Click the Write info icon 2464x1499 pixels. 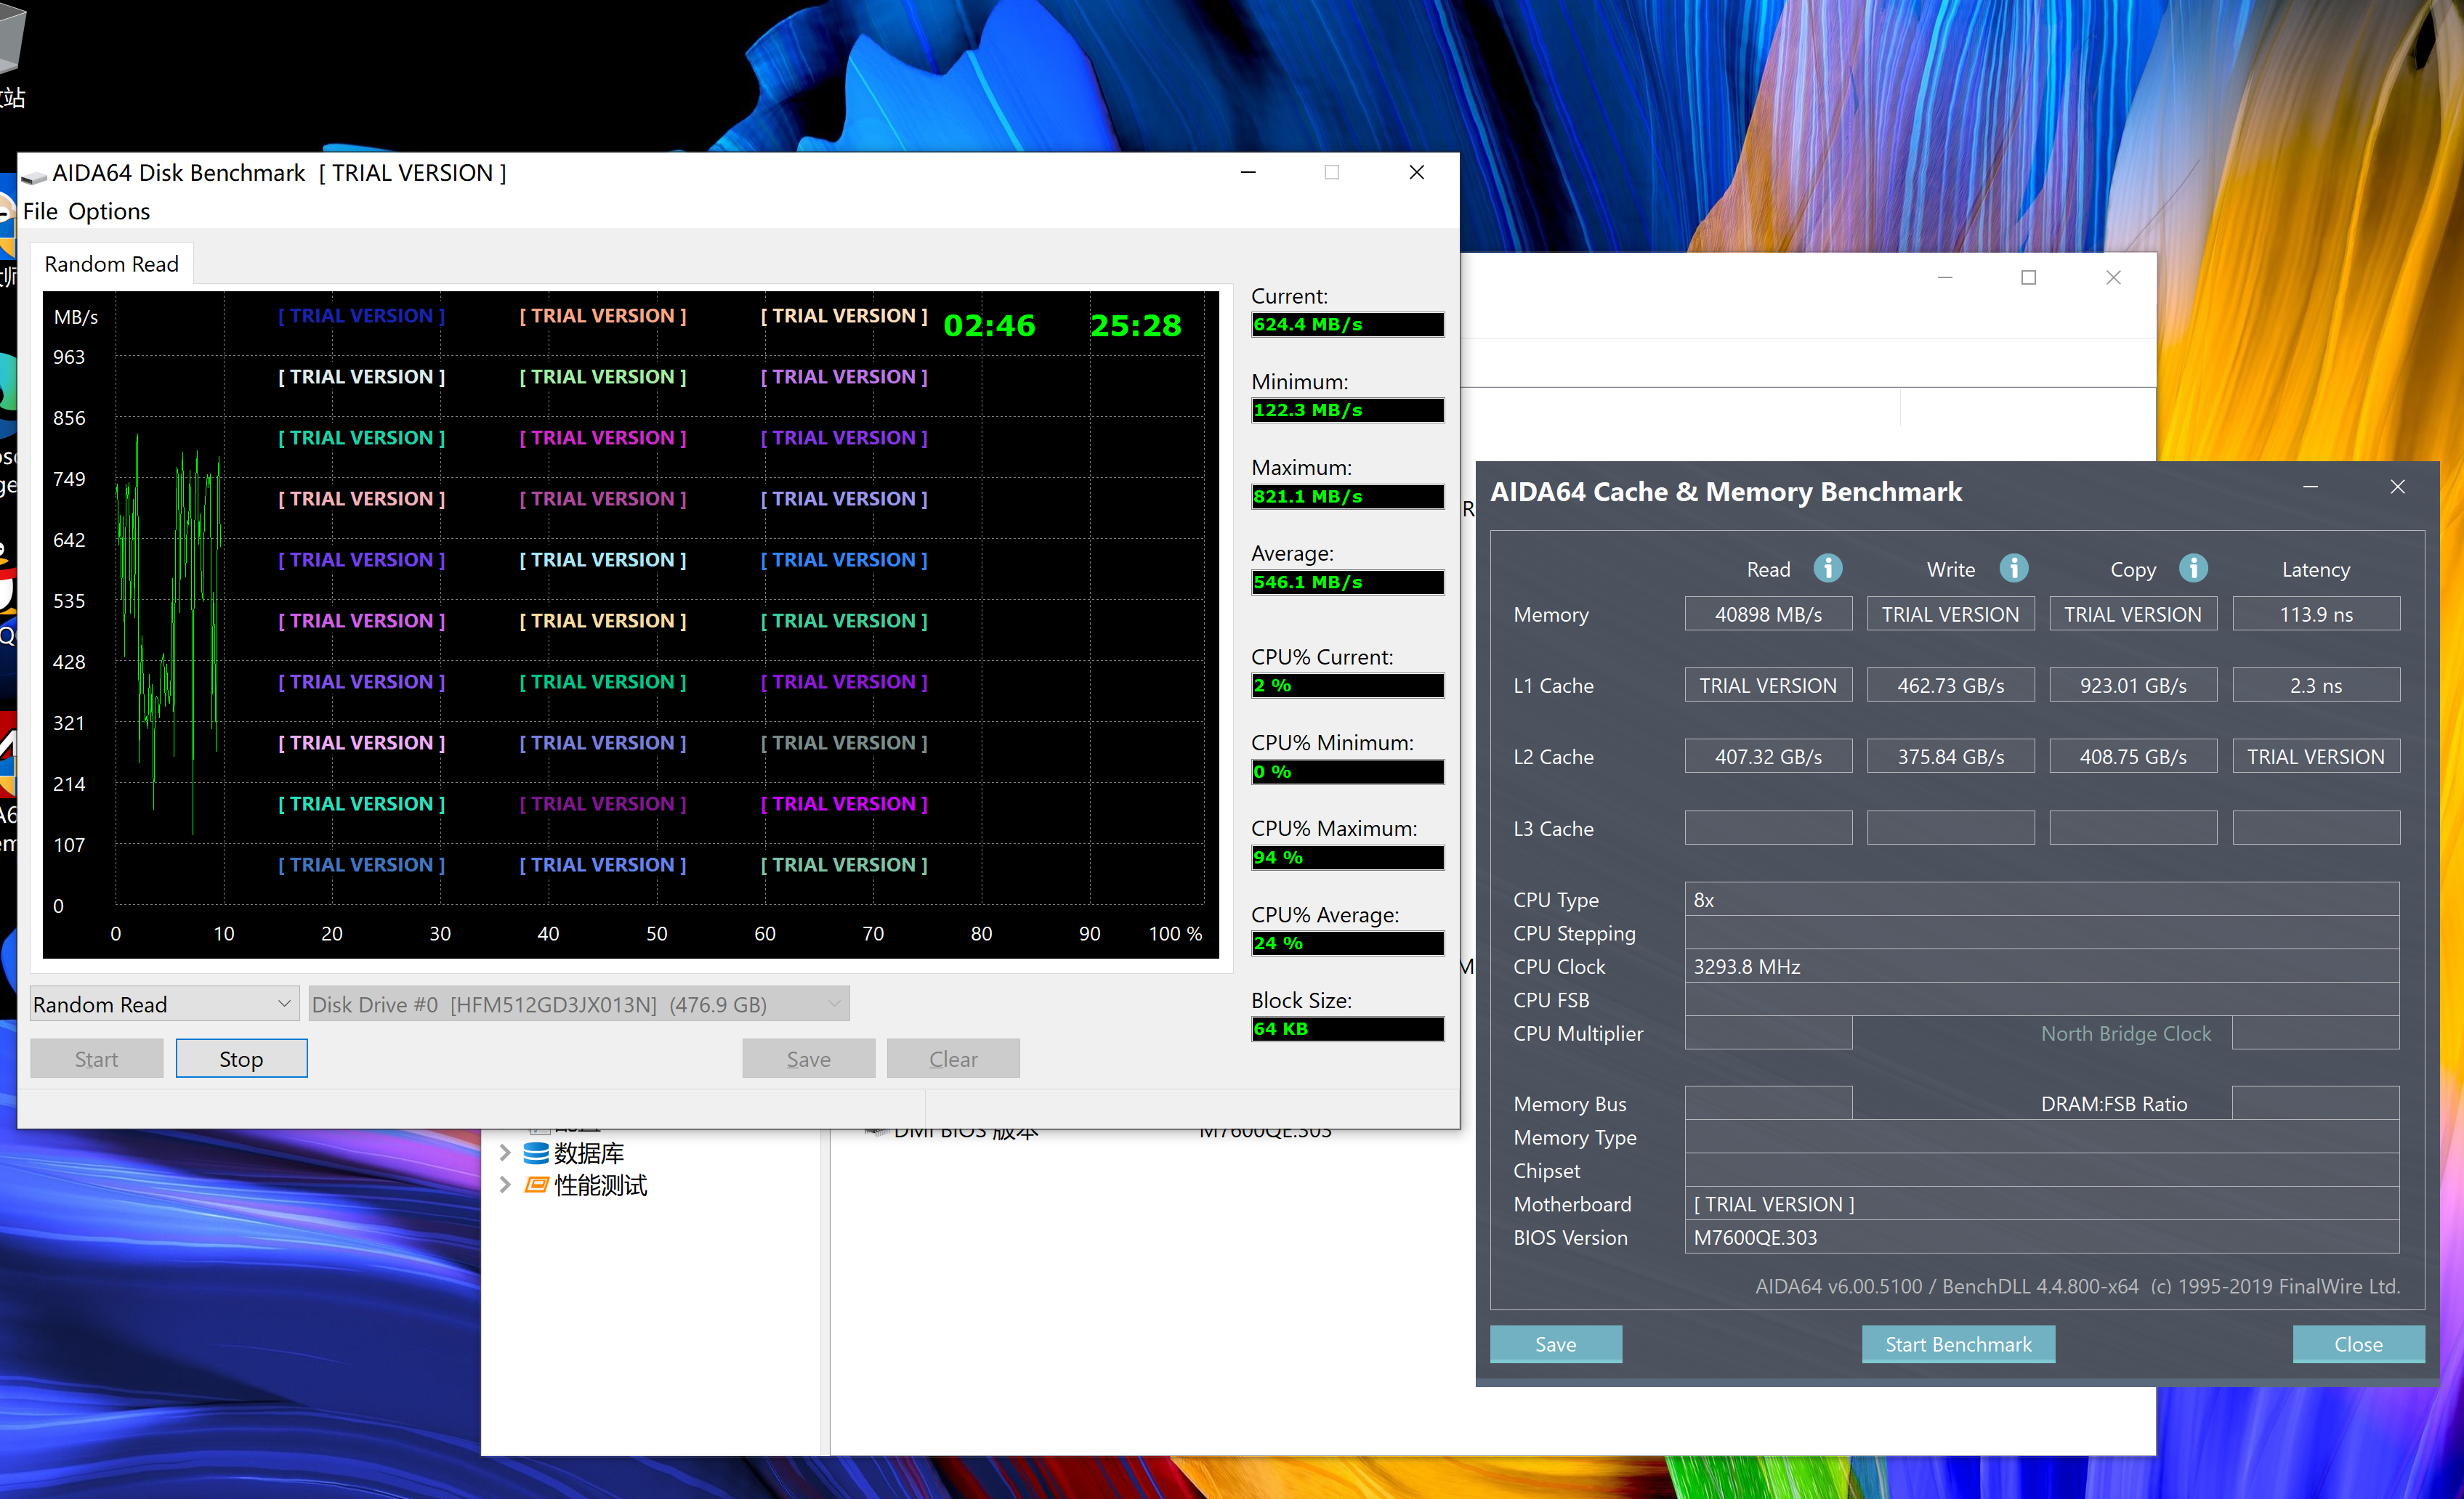(2013, 568)
